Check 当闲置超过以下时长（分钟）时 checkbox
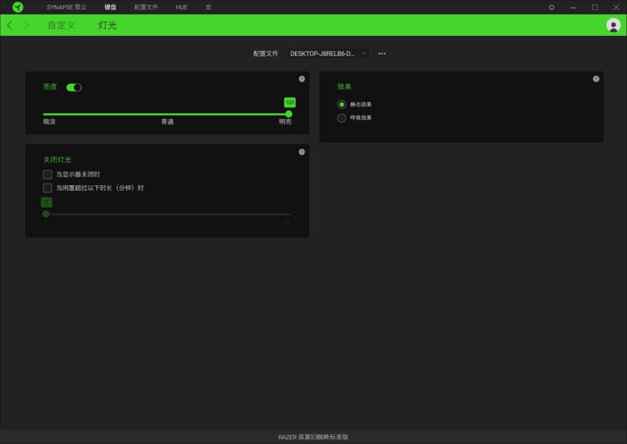This screenshot has width=627, height=444. pos(48,188)
